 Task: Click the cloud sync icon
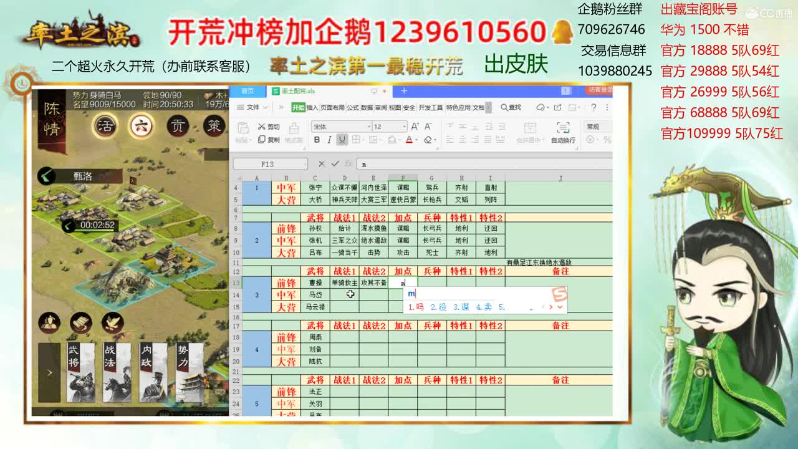541,107
